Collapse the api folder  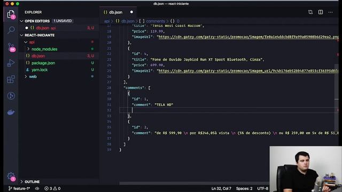(x=26, y=42)
